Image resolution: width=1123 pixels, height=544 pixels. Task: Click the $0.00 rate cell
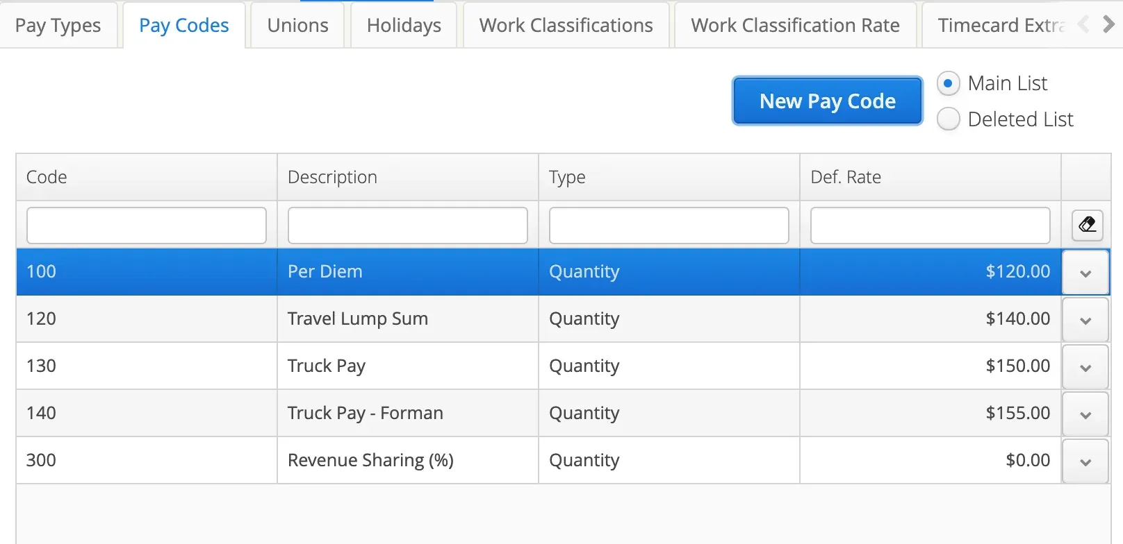(931, 461)
